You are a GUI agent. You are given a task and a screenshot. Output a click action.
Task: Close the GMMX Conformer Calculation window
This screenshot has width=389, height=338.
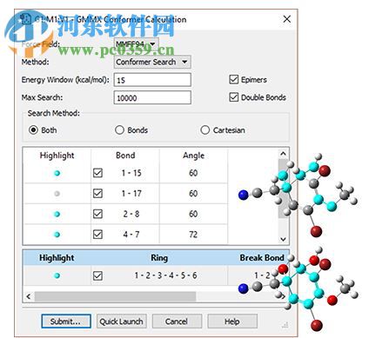tap(286, 19)
